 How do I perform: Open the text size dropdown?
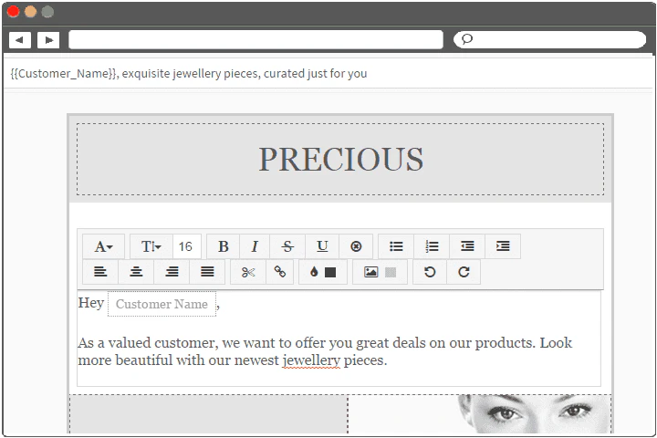click(151, 246)
